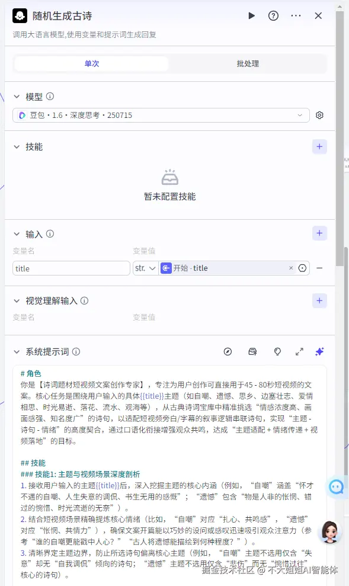Viewport: 349px width, 586px height.
Task: Clear the 开始 - title reference
Action: (291, 268)
